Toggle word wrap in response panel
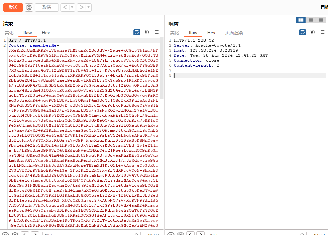328x235 pixels. 302,32
